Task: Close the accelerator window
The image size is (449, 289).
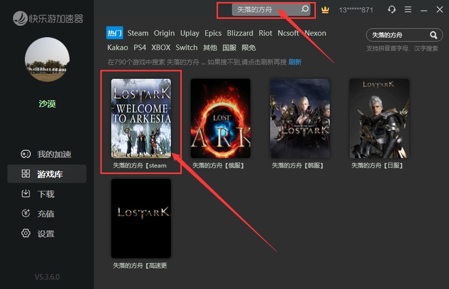Action: [x=440, y=9]
